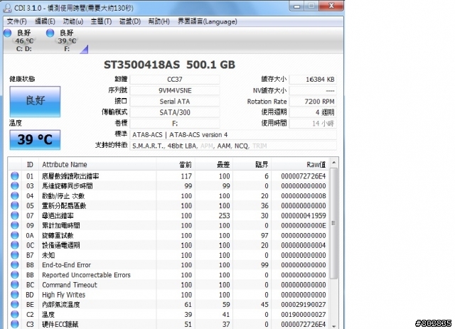Select the High Fly Writes attribute name
The width and height of the screenshot is (455, 329).
63,294
